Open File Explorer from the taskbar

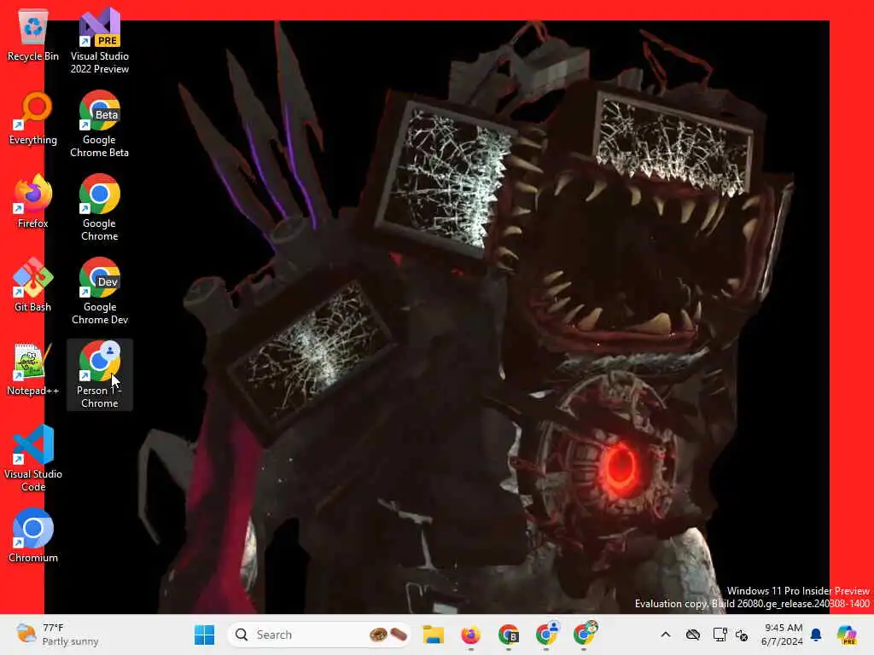click(x=433, y=635)
